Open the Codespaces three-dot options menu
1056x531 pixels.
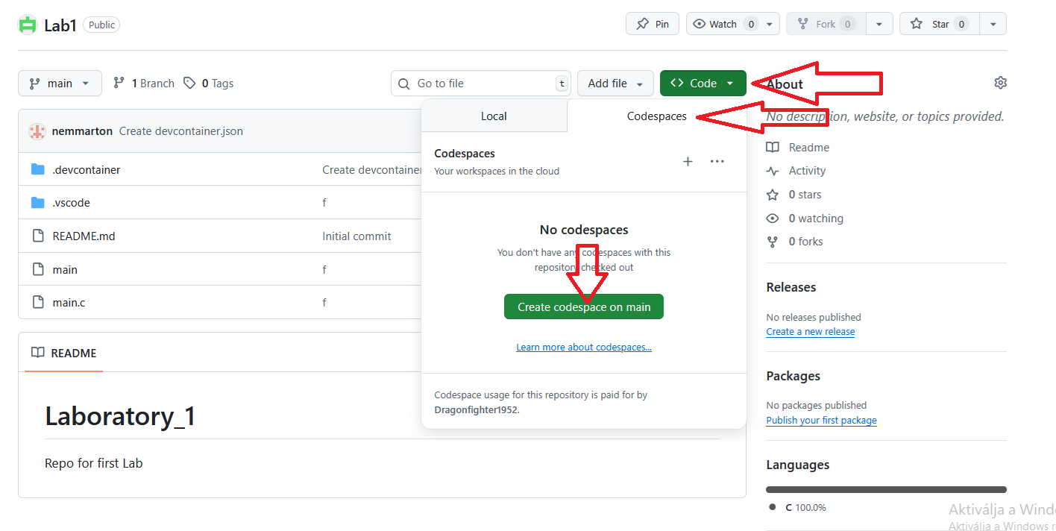click(x=717, y=162)
